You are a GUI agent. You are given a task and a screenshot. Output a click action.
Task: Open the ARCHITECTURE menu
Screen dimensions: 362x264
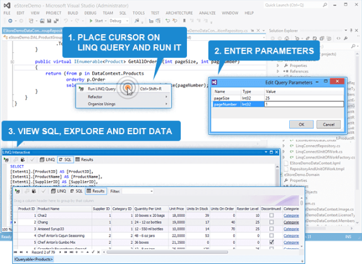pos(179,13)
